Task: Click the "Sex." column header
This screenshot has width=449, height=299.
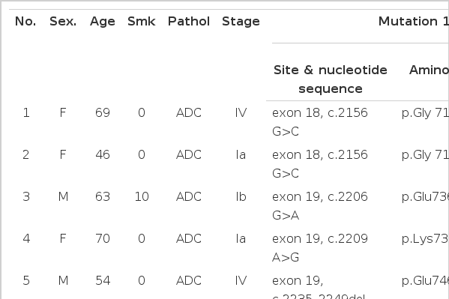Action: (63, 22)
